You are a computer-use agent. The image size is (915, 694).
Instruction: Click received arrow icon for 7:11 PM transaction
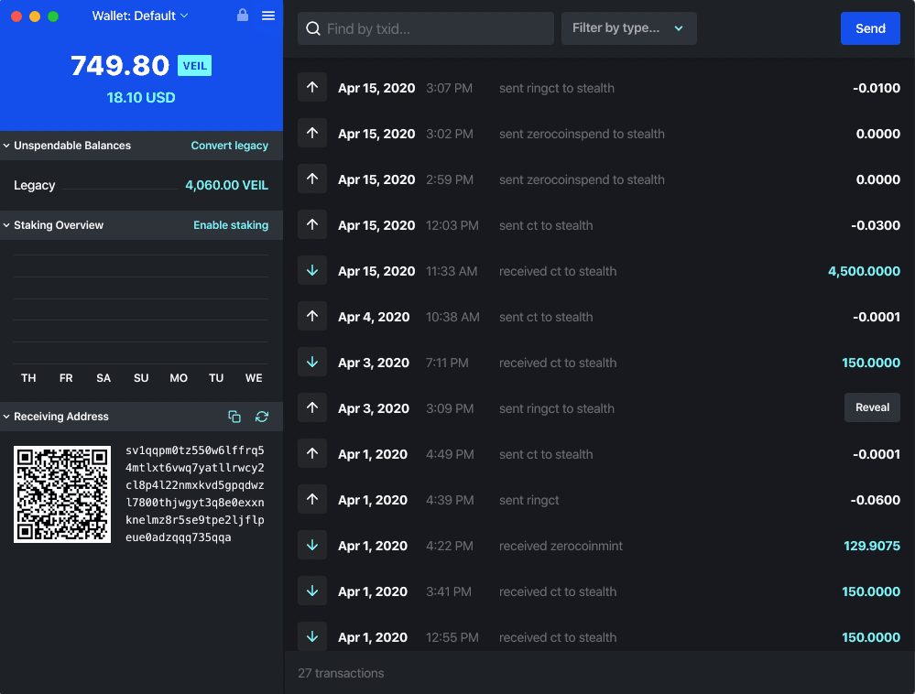coord(312,363)
